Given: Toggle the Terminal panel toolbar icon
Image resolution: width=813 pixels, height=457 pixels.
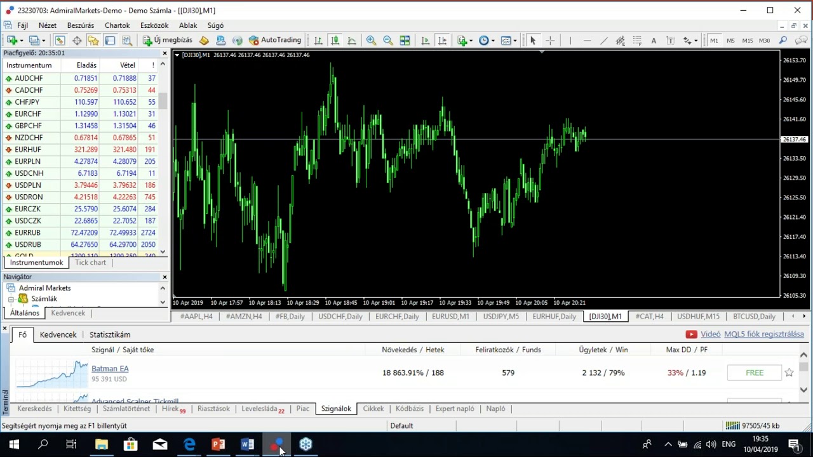Looking at the screenshot, I should click(x=110, y=41).
